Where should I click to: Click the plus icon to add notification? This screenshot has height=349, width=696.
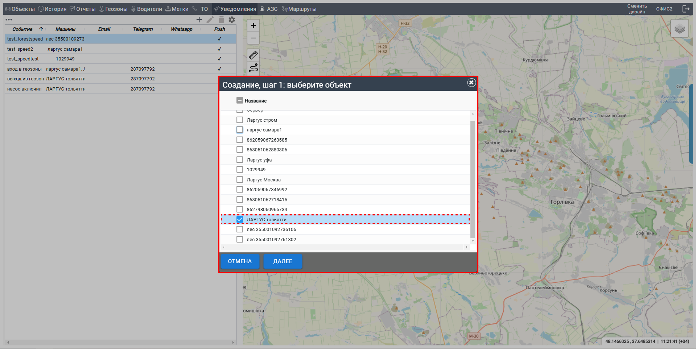coord(199,20)
